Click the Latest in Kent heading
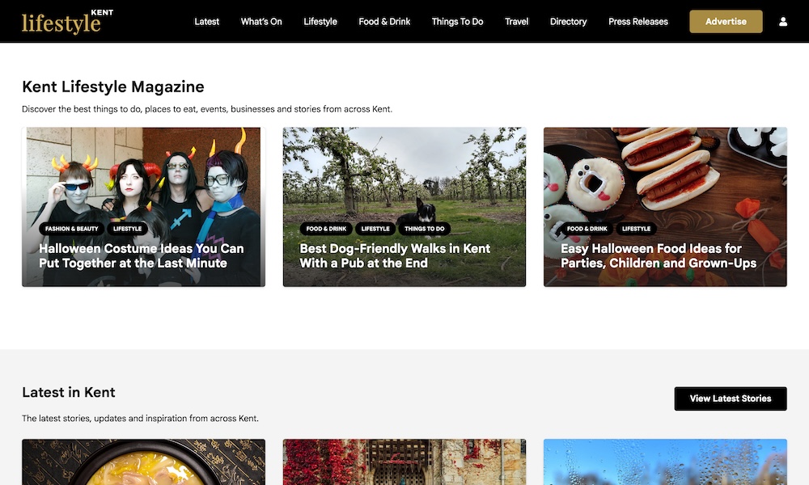This screenshot has width=809, height=485. (x=69, y=392)
